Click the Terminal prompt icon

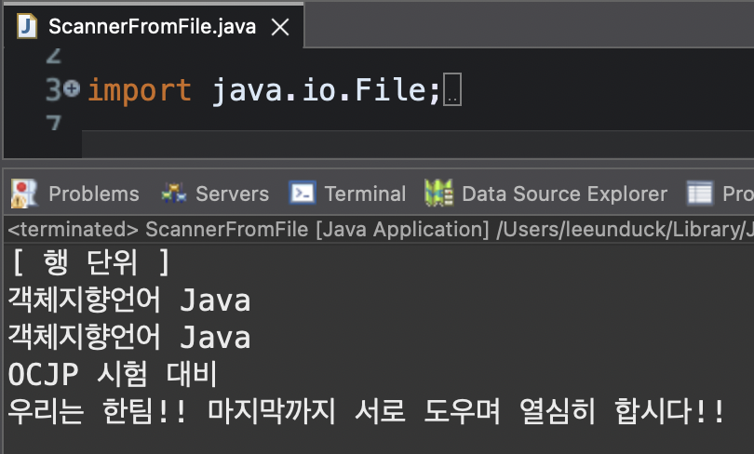click(x=303, y=194)
